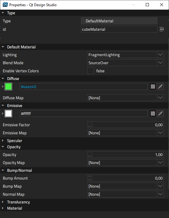The height and width of the screenshot is (218, 169).
Task: Click the Emissive solid color button
Action: point(153,113)
